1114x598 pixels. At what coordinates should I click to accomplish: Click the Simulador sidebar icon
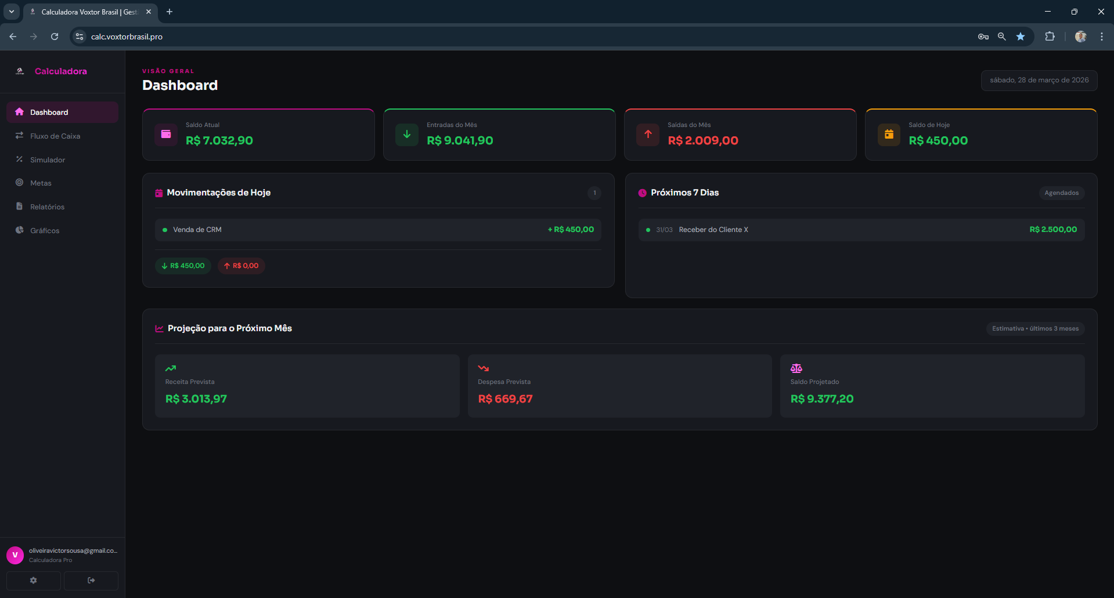(x=19, y=160)
